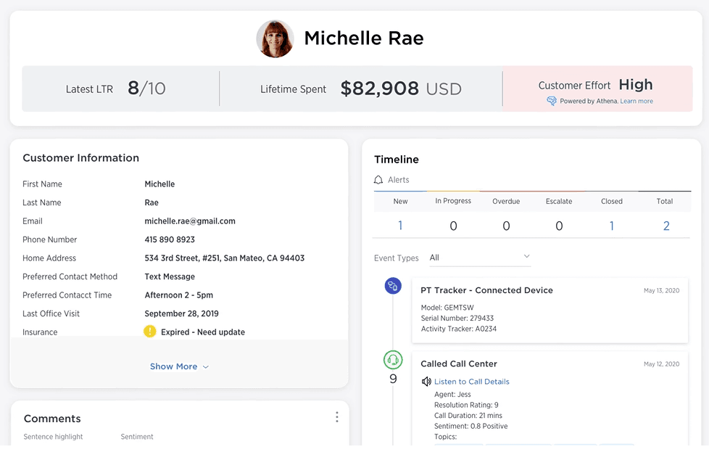The height and width of the screenshot is (452, 709).
Task: Open the Event Types dropdown
Action: click(x=480, y=258)
